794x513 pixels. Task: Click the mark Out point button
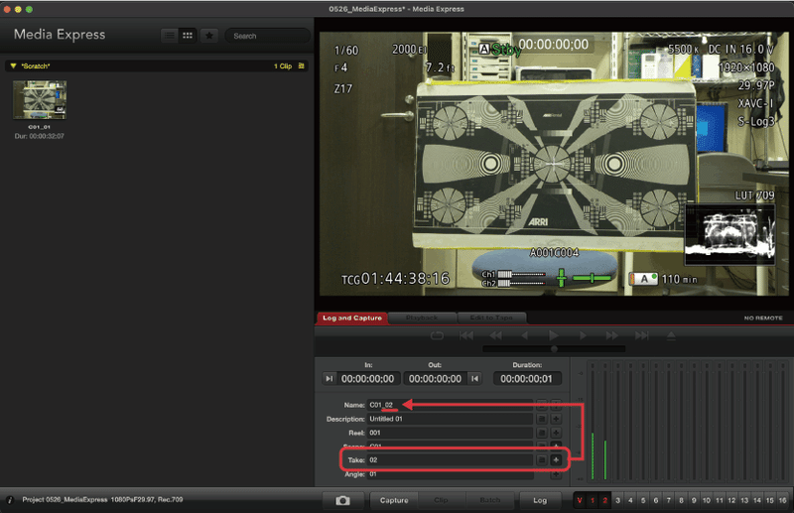point(475,379)
